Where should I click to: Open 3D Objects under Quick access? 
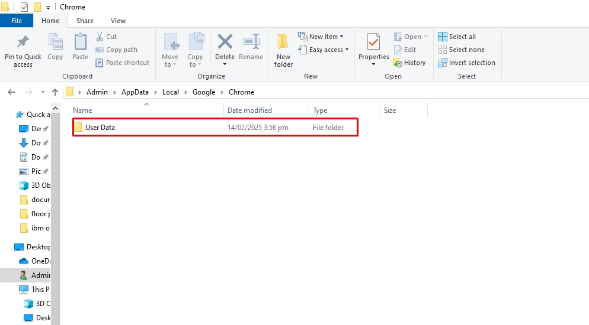[x=34, y=186]
